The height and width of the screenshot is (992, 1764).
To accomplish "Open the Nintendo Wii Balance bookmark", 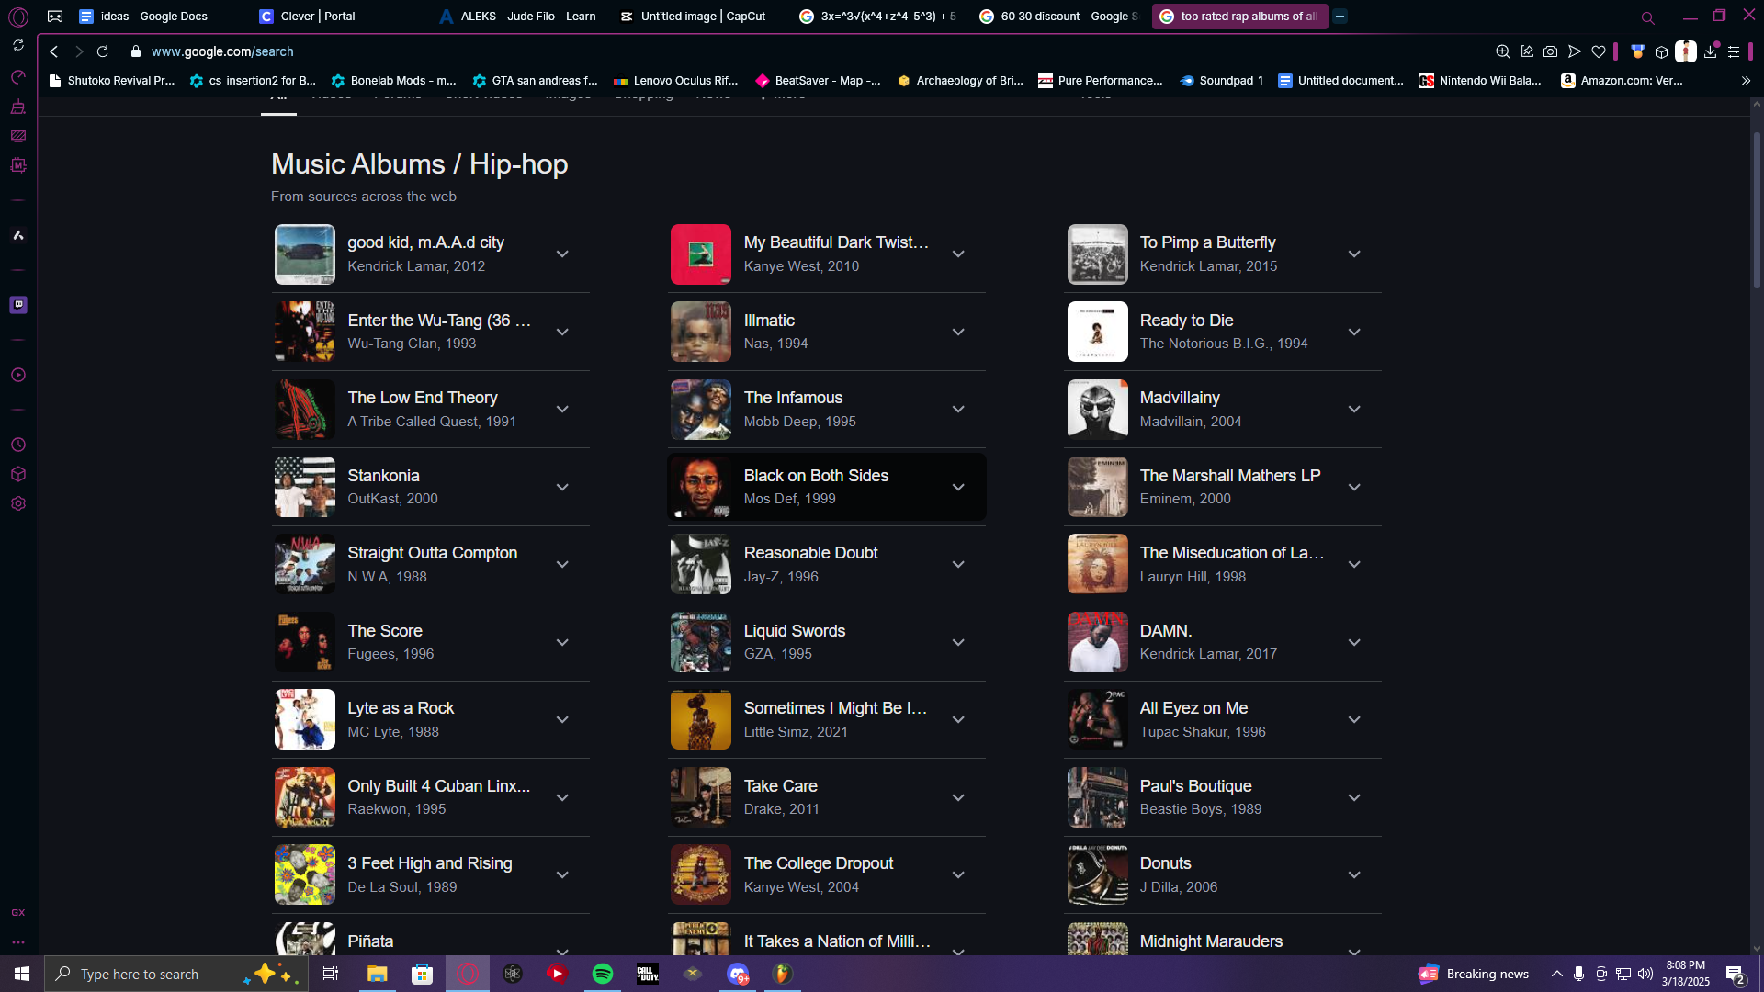I will point(1480,81).
